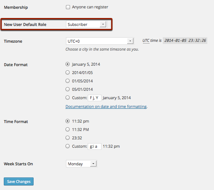Image resolution: width=214 pixels, height=190 pixels.
Task: Click the Save Changes button
Action: click(18, 181)
